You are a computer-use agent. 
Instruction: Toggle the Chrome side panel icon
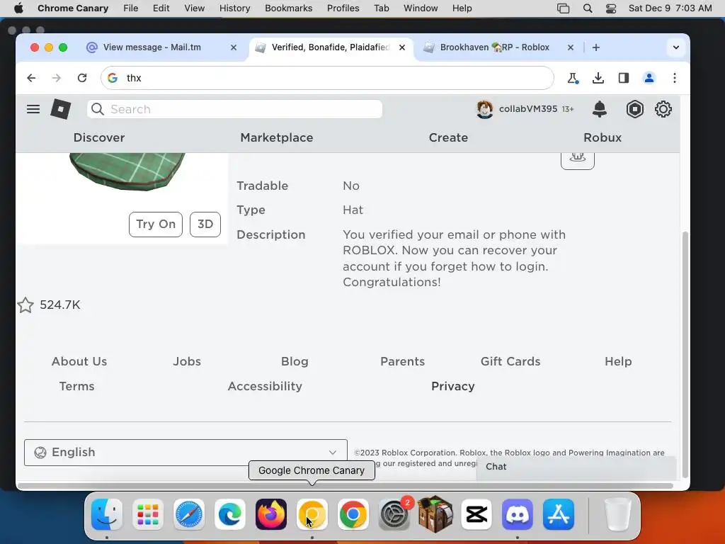coord(623,78)
